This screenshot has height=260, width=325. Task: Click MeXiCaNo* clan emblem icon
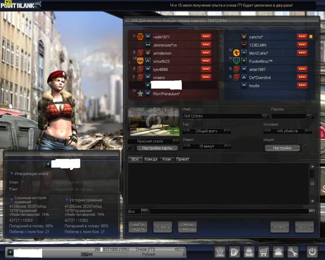tap(236, 53)
